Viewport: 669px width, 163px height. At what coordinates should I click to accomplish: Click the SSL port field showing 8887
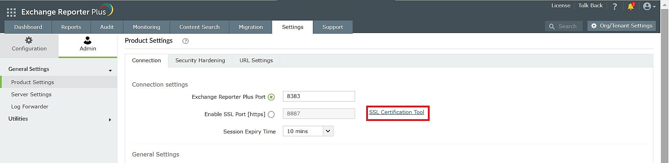(319, 114)
